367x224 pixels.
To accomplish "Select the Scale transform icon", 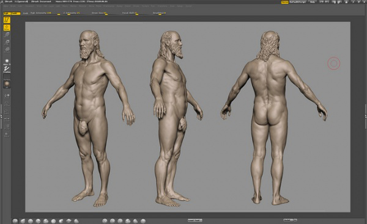I will coord(7,42).
